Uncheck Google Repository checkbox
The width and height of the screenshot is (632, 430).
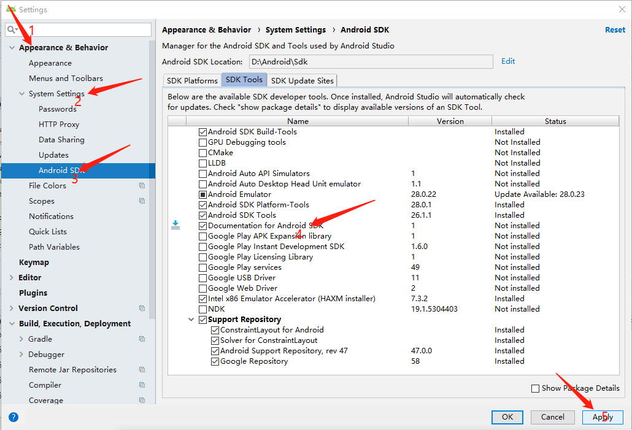[x=215, y=361]
